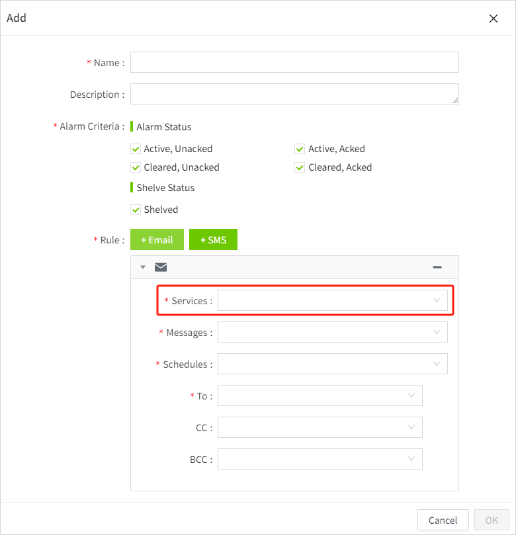
Task: Click the email envelope icon in rule header
Action: [161, 267]
